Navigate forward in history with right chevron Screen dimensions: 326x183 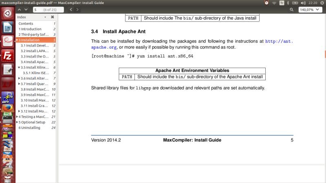point(77,9)
